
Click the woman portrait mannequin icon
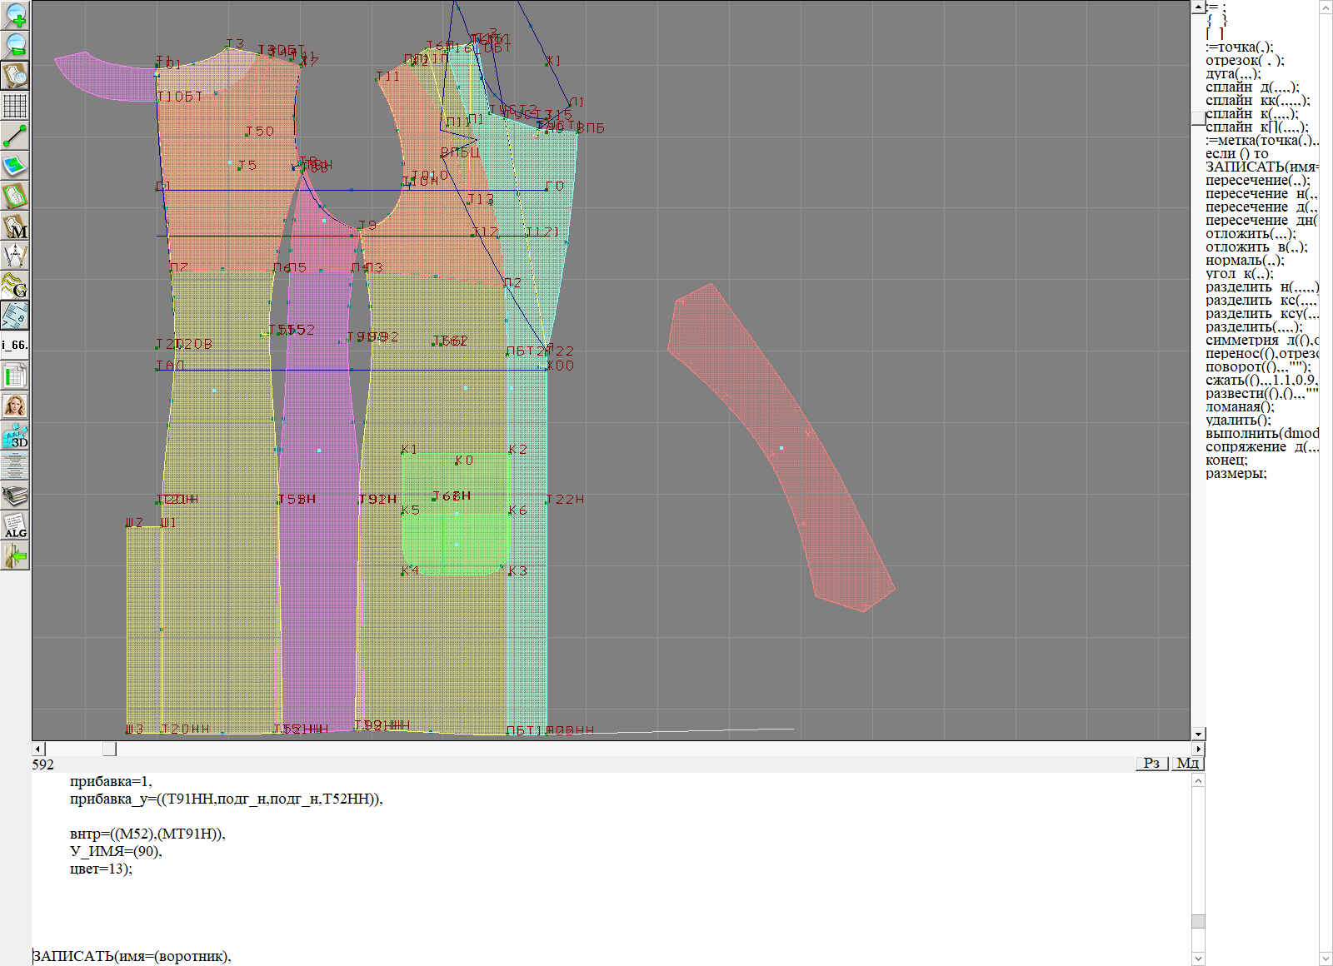click(x=15, y=406)
